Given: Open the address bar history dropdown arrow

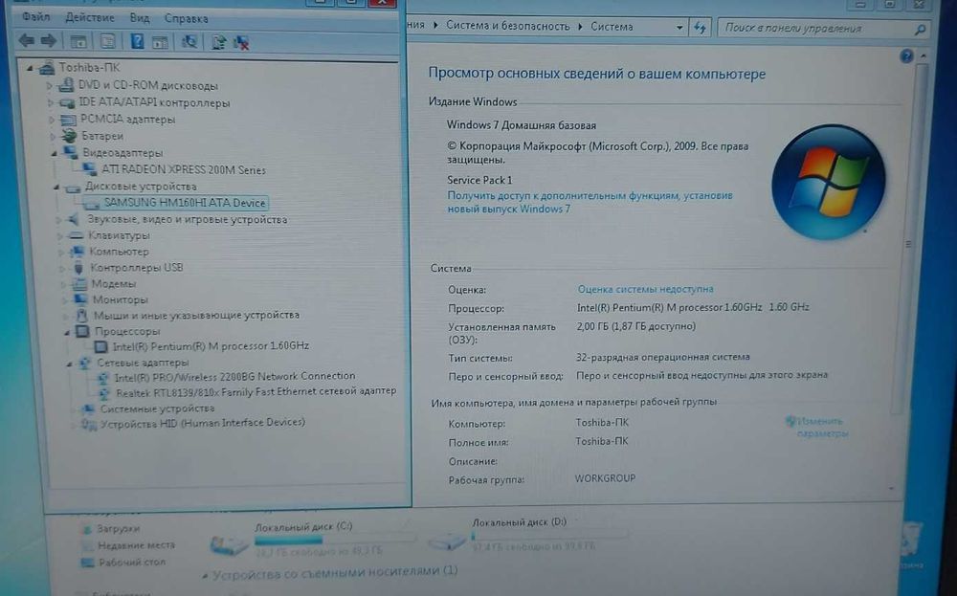Looking at the screenshot, I should 679,28.
